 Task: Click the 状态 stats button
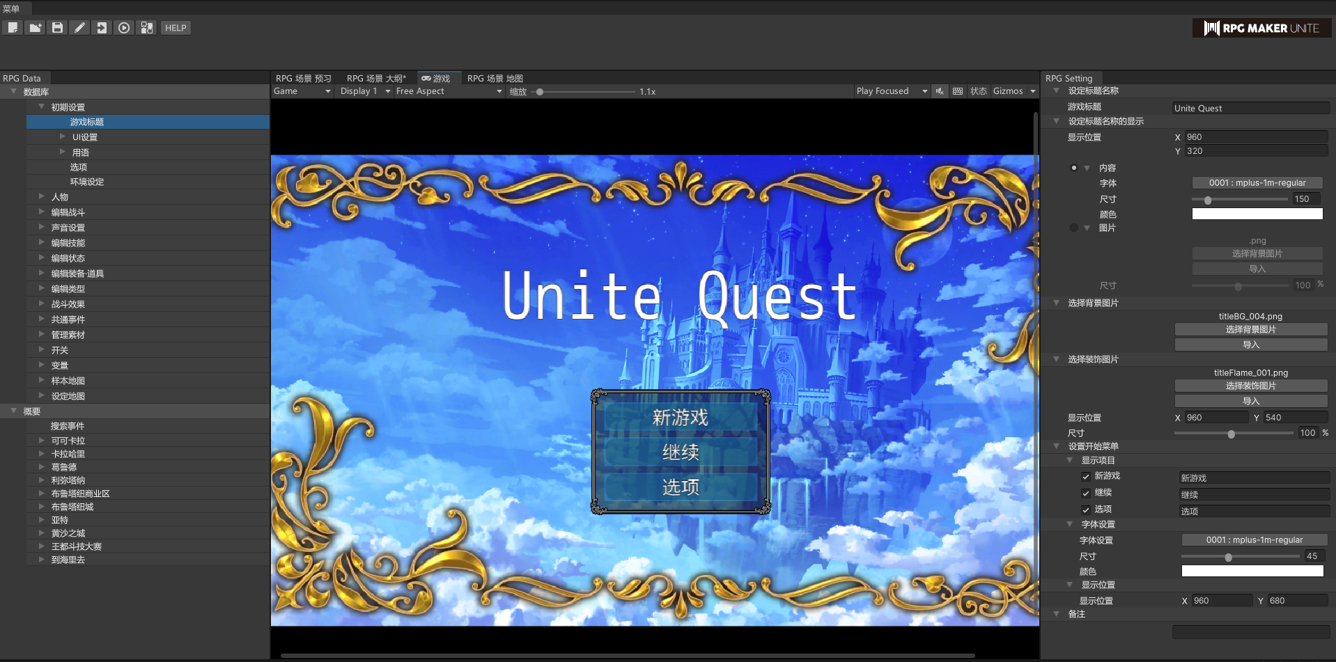[x=978, y=91]
